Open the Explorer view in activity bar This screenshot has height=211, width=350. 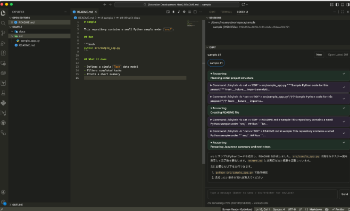3,13
